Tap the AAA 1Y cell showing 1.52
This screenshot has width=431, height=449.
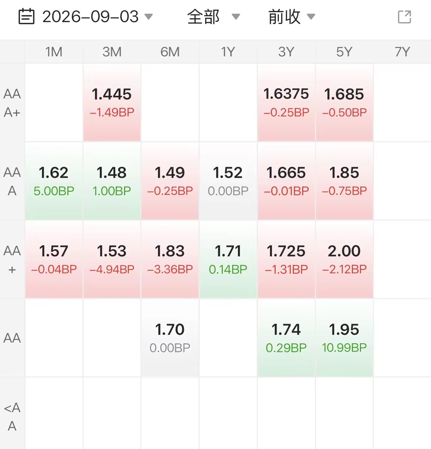(228, 181)
